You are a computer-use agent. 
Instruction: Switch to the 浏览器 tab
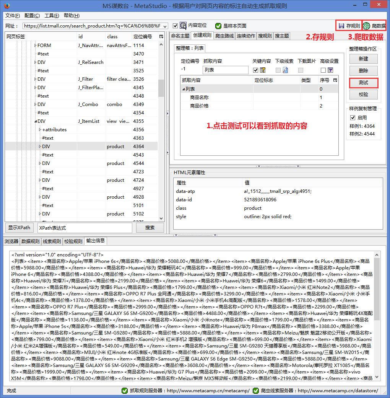click(x=12, y=241)
